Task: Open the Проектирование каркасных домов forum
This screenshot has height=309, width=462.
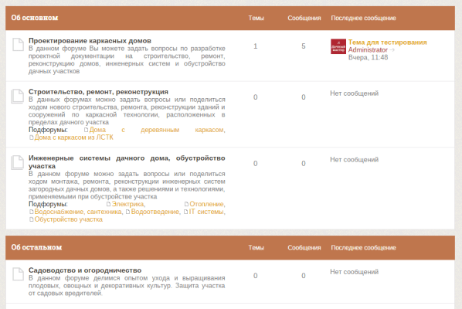Action: click(90, 41)
